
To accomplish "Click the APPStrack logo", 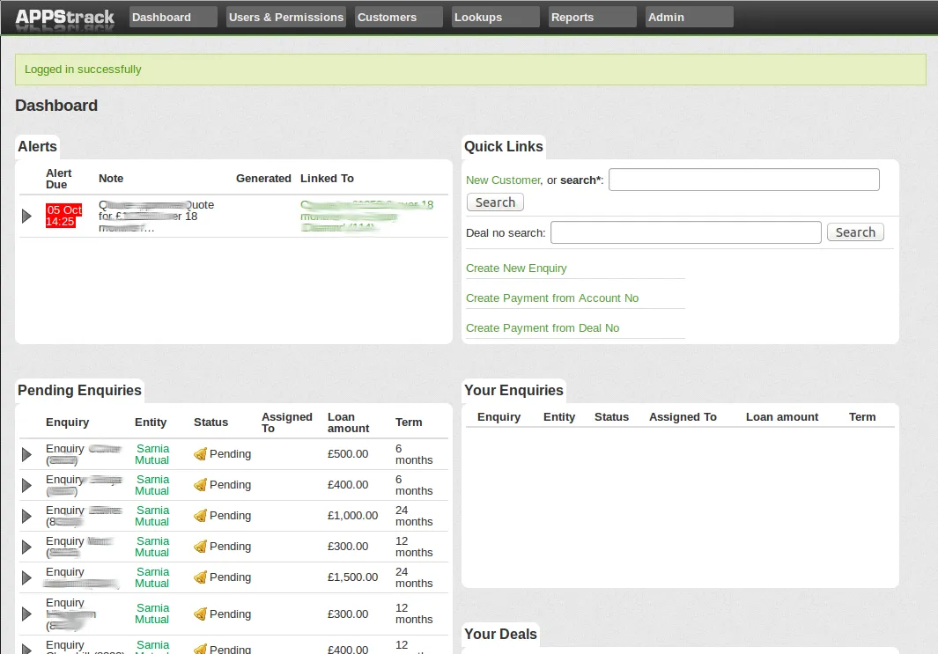I will coord(64,18).
